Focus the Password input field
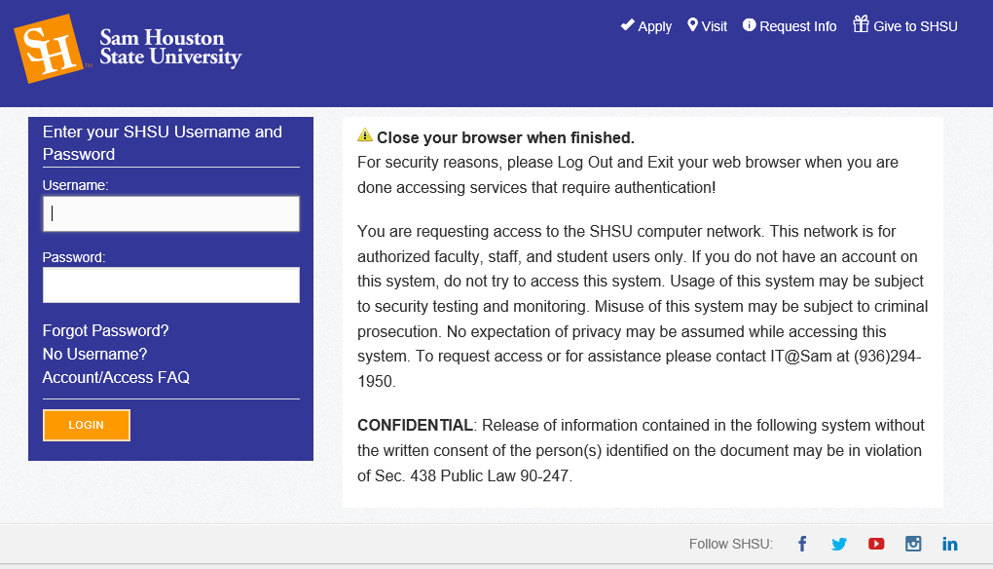The image size is (993, 569). (x=171, y=285)
